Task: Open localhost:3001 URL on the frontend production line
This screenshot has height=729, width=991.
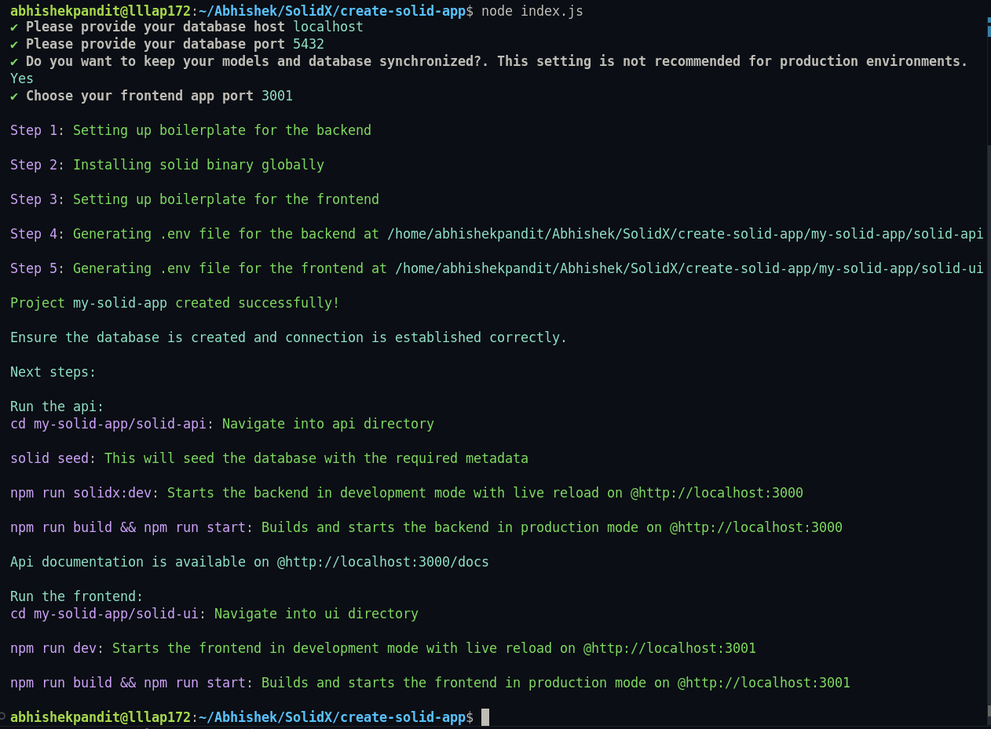Action: [x=764, y=683]
